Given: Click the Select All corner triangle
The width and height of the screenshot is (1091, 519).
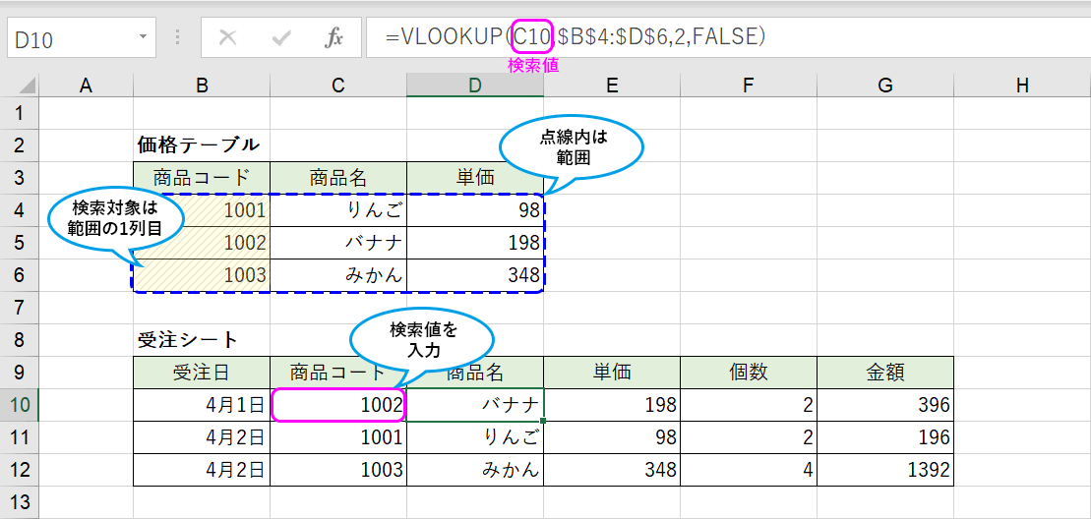Looking at the screenshot, I should click(27, 86).
